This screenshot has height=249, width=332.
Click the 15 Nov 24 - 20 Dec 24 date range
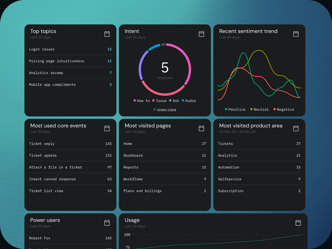click(237, 132)
